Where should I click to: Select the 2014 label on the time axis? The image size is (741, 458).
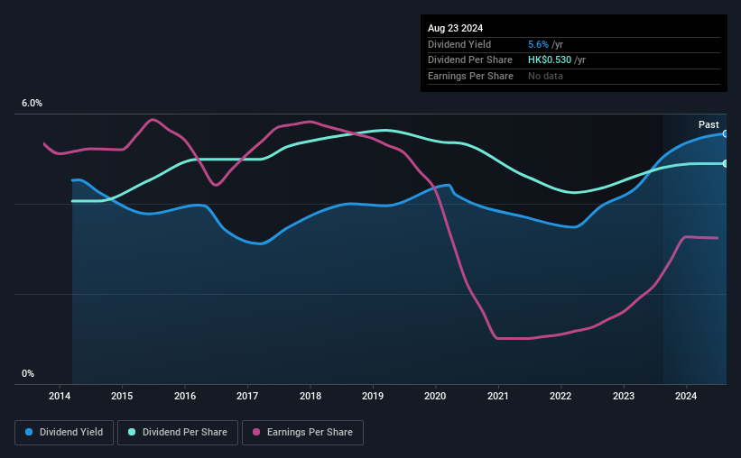tap(60, 396)
